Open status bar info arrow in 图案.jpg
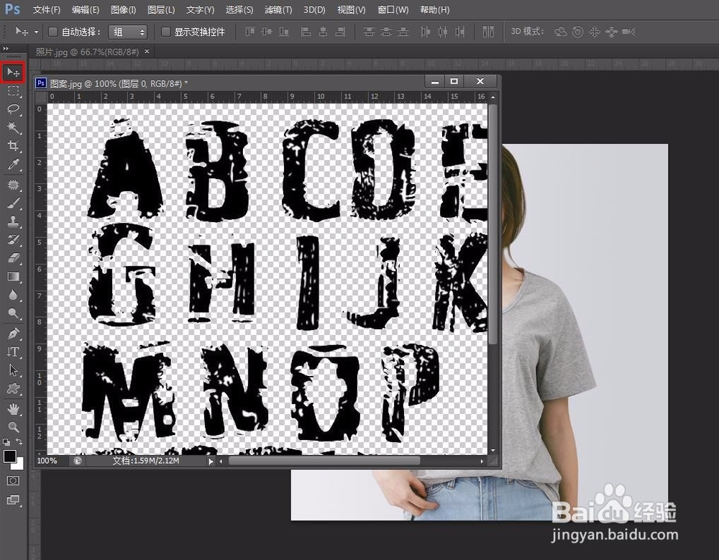Viewport: 719px width, 560px height. 211,462
